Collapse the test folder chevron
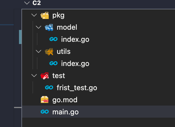The width and height of the screenshot is (175, 127). click(x=34, y=76)
